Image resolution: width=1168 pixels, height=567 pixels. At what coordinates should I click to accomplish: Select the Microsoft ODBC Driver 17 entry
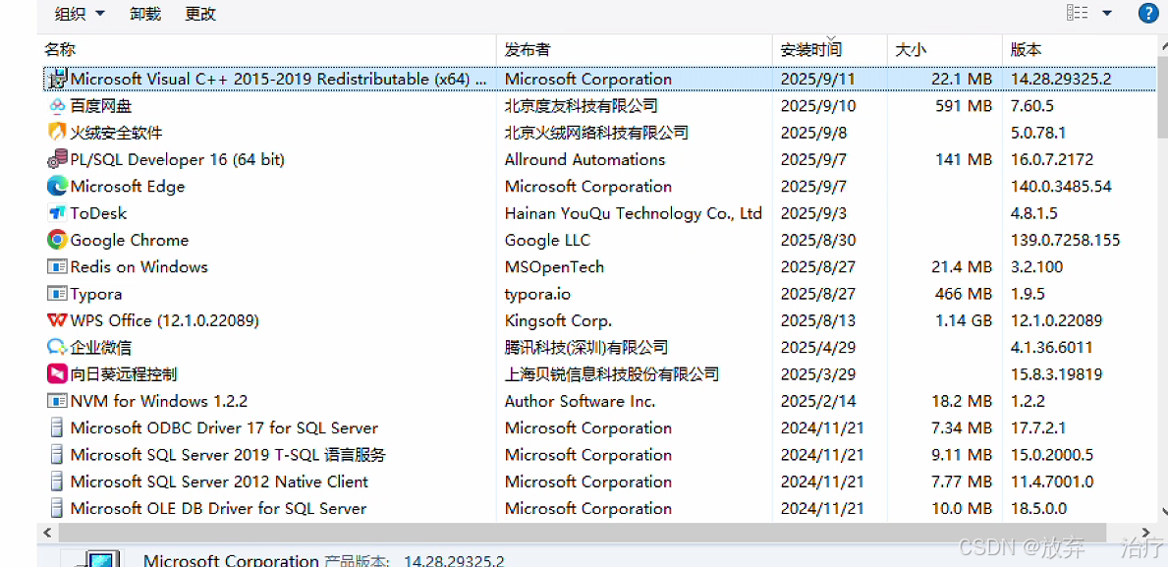[x=223, y=427]
